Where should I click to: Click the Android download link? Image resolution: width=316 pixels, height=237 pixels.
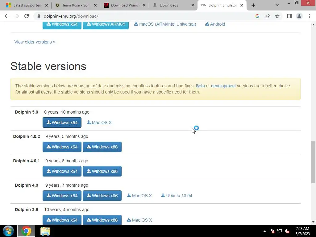[x=215, y=24]
